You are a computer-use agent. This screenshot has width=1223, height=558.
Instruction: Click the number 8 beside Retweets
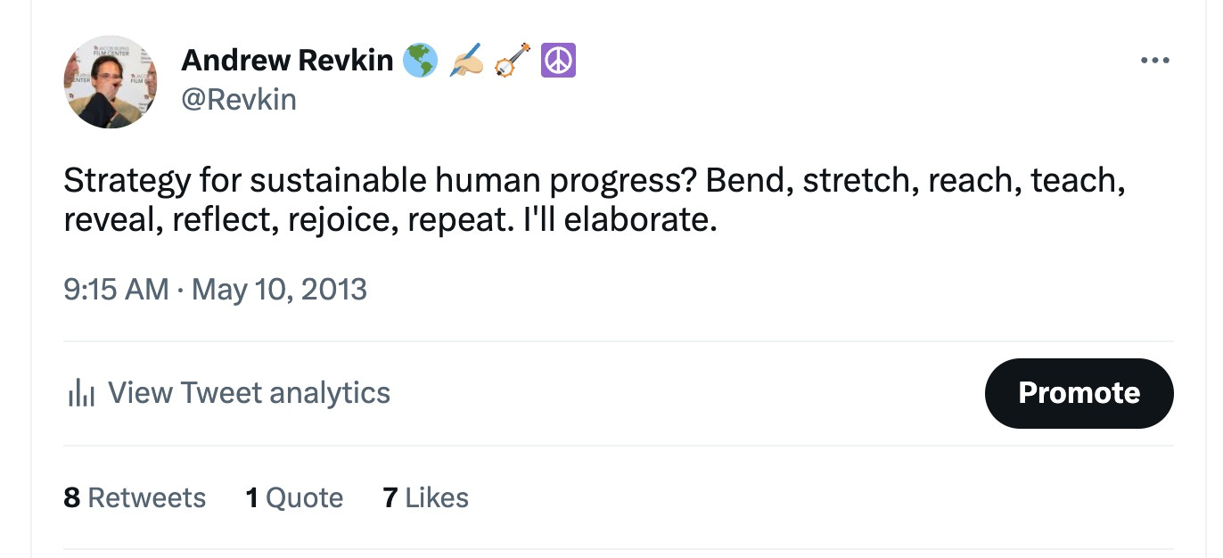(72, 497)
